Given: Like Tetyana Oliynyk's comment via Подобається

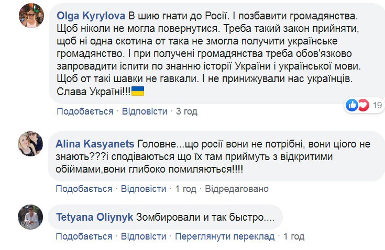Looking at the screenshot, I should pos(85,236).
